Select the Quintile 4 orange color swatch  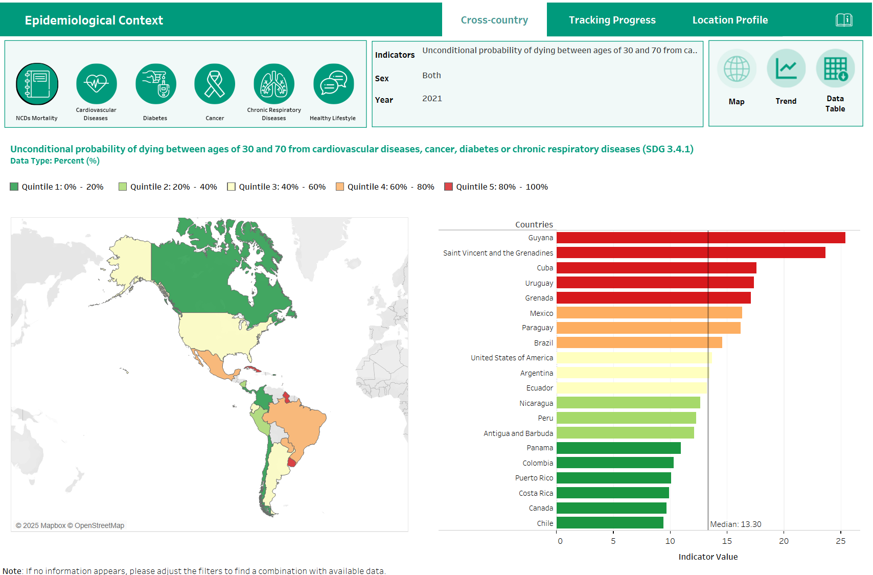click(x=339, y=186)
